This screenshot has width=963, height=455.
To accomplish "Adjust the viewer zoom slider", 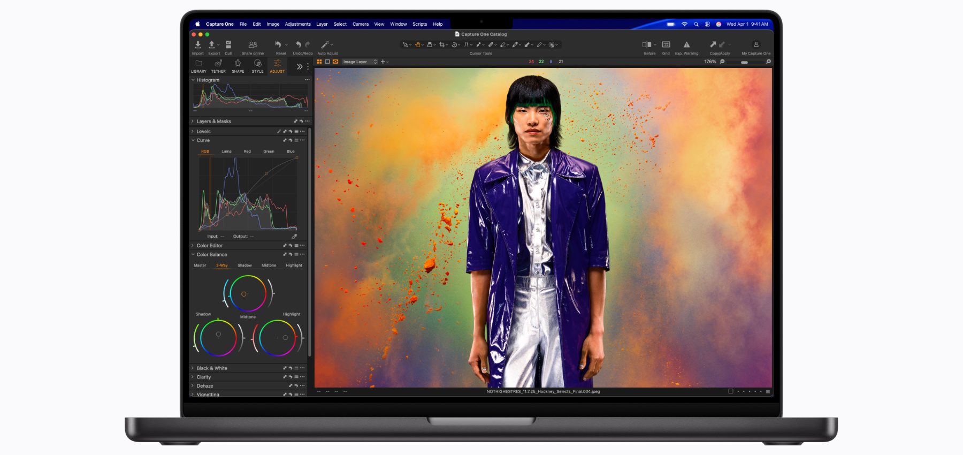I will tap(744, 62).
